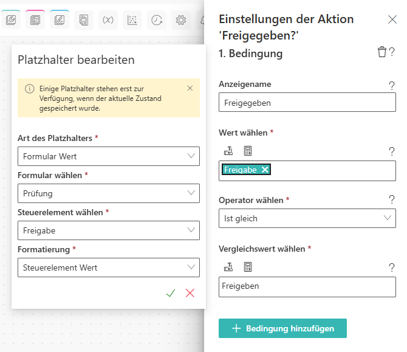407x352 pixels.
Task: Open the Art des Platzhalters dropdown
Action: coord(108,156)
